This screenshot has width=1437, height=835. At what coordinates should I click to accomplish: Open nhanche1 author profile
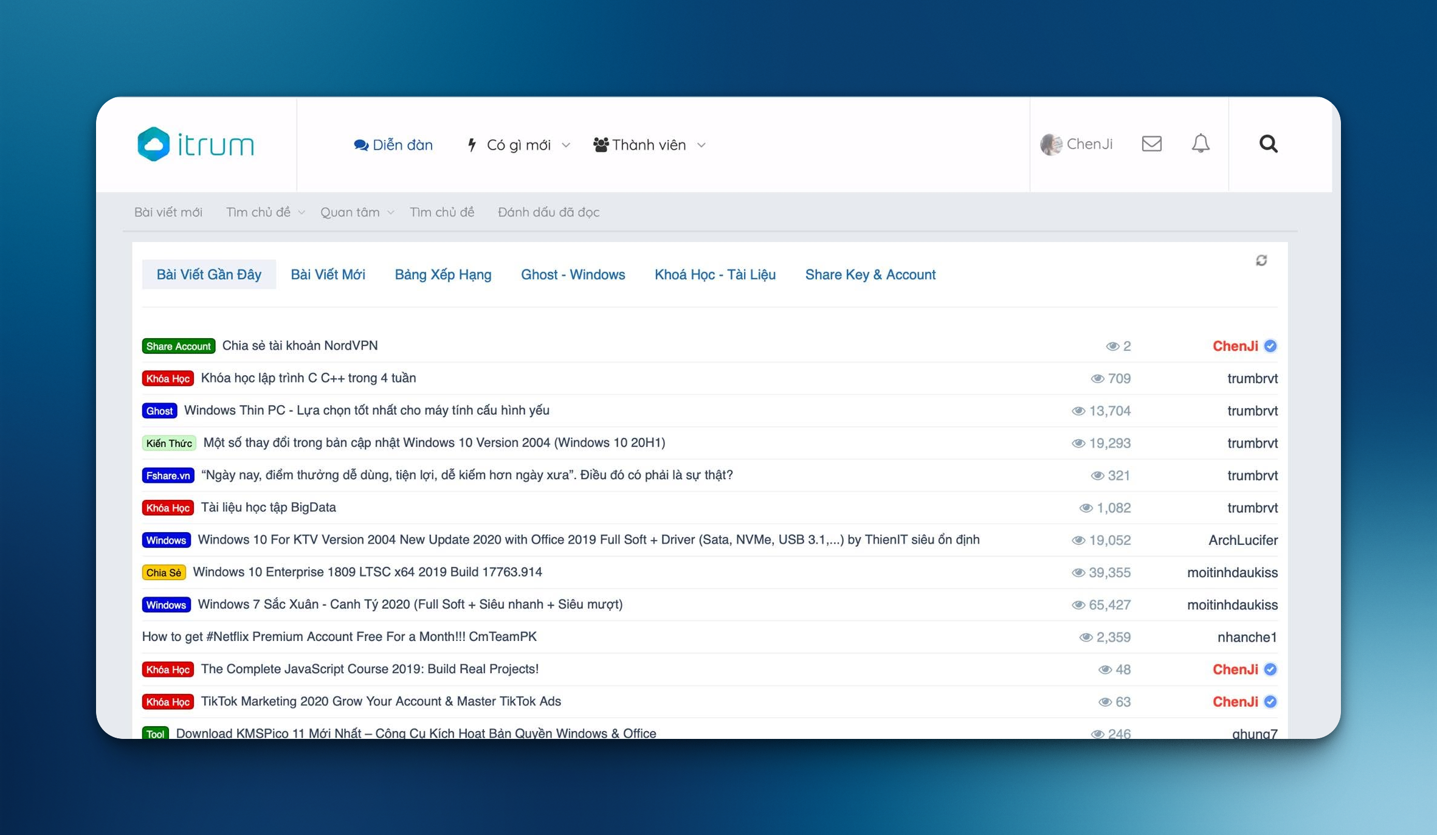[1247, 637]
